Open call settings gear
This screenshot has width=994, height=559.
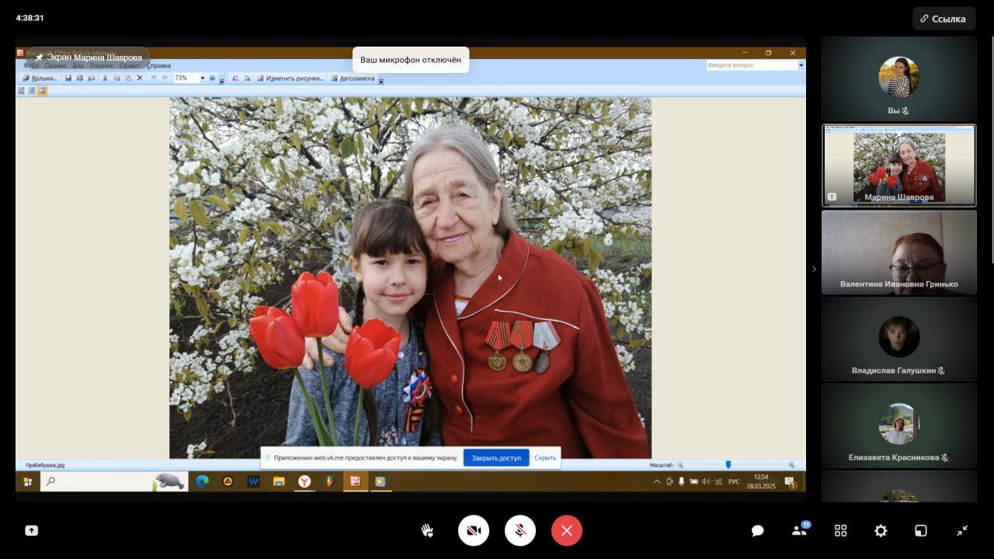coord(881,531)
